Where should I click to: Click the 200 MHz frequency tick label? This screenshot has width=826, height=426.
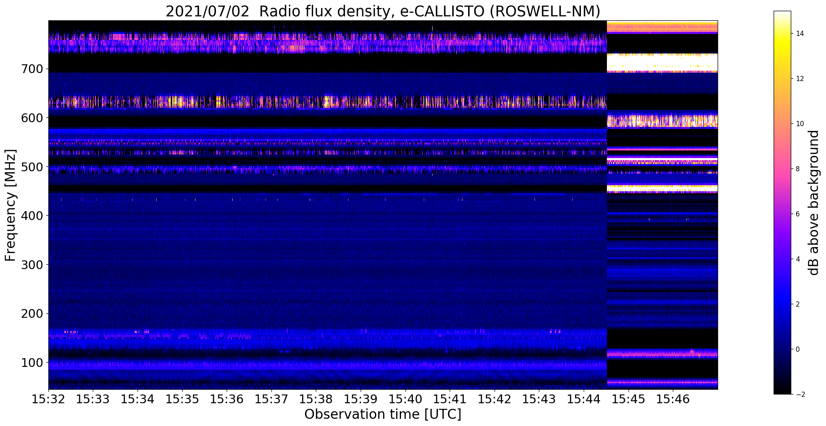(32, 313)
